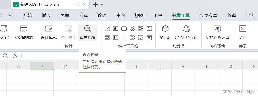Click the redo arrow in quick access toolbar
Viewport: 258px width, 96px height.
pyautogui.click(x=2, y=15)
